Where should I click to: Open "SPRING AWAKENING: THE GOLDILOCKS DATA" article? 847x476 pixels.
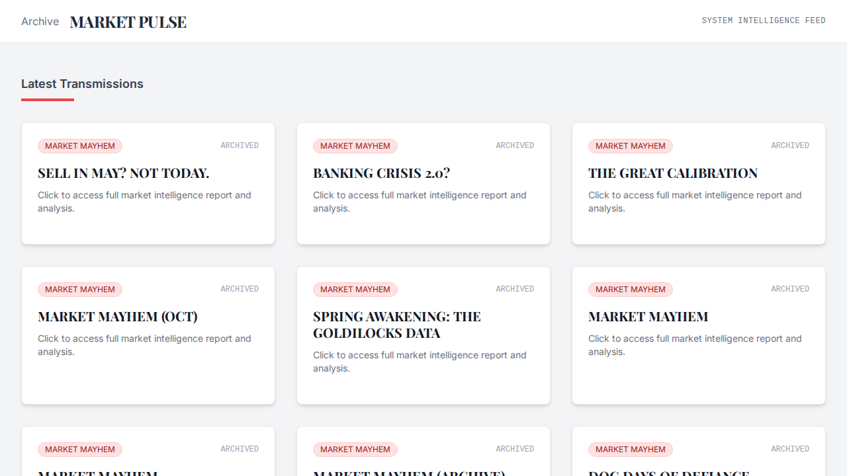pyautogui.click(x=396, y=325)
